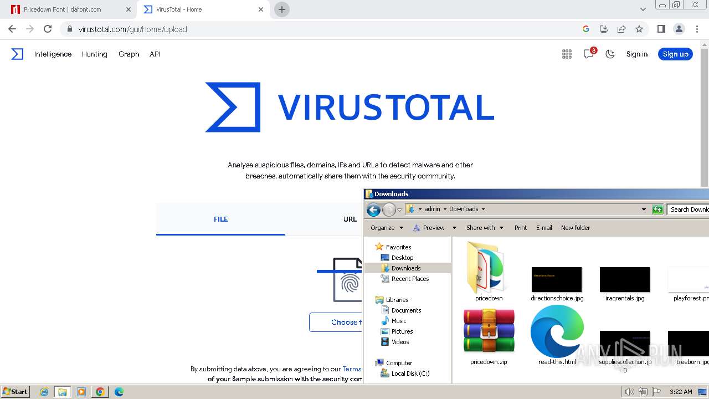Open a new Chrome tab
This screenshot has height=399, width=709.
point(282,9)
